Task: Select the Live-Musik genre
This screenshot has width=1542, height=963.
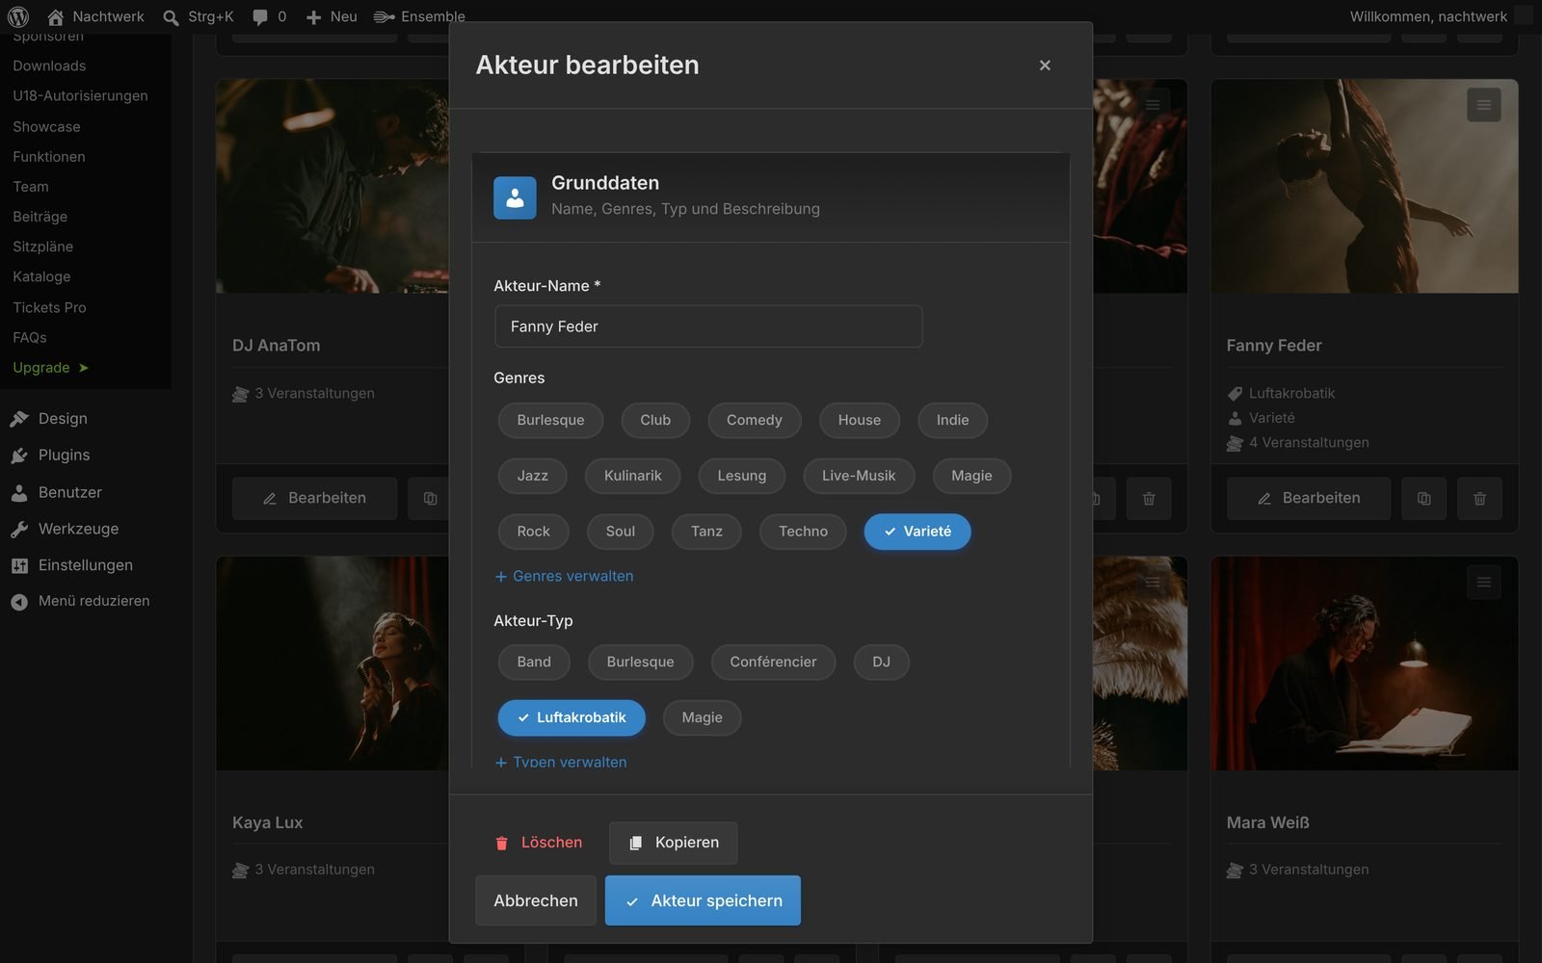Action: (859, 476)
